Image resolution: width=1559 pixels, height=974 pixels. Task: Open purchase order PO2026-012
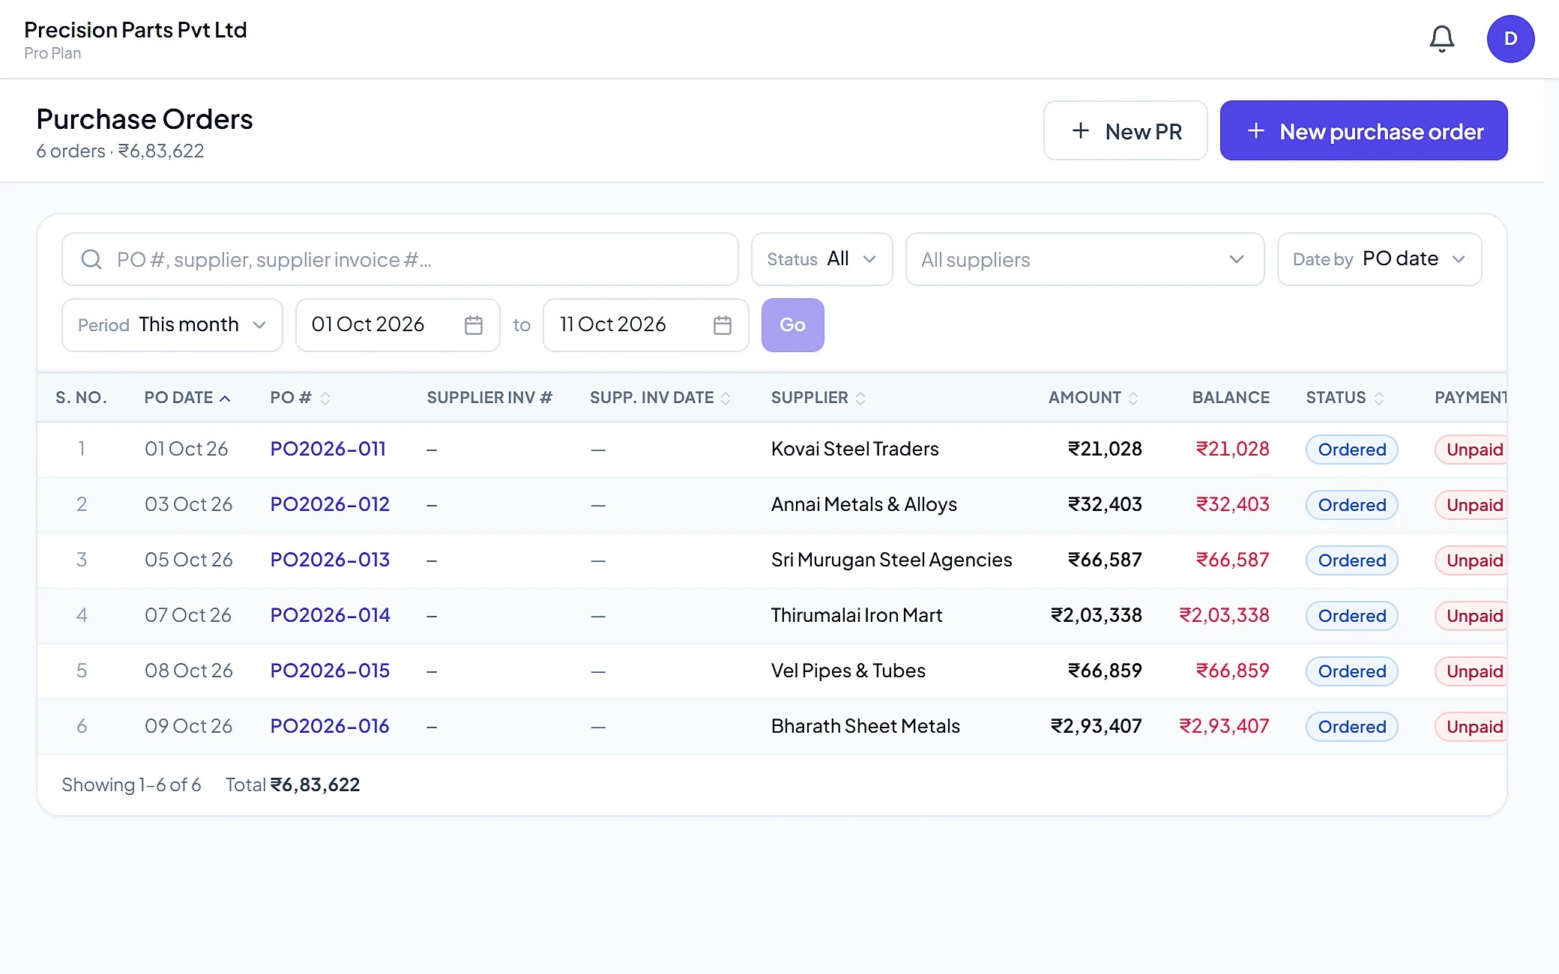(330, 504)
